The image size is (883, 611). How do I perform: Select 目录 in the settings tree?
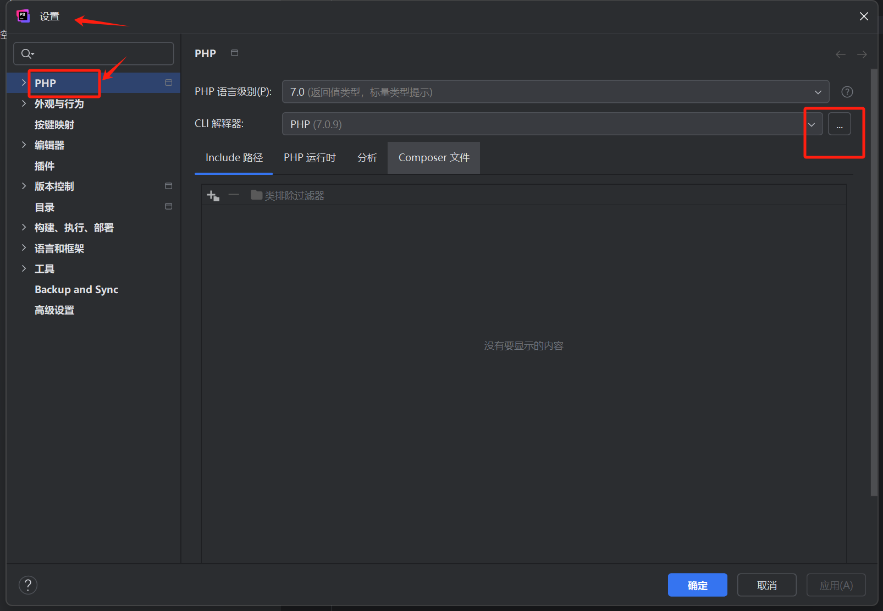click(44, 207)
